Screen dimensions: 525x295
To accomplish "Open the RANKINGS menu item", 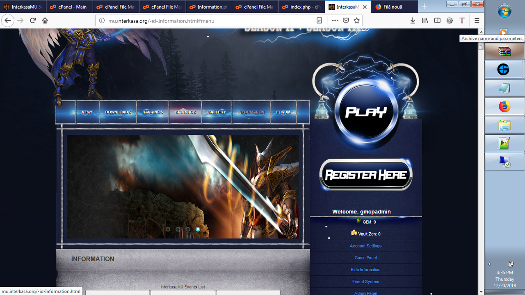I will 153,112.
